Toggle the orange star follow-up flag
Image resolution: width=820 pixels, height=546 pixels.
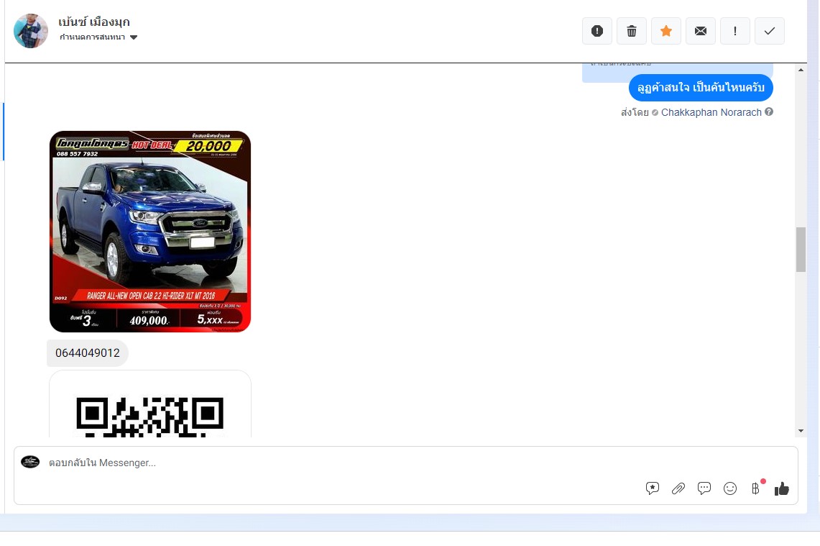665,32
